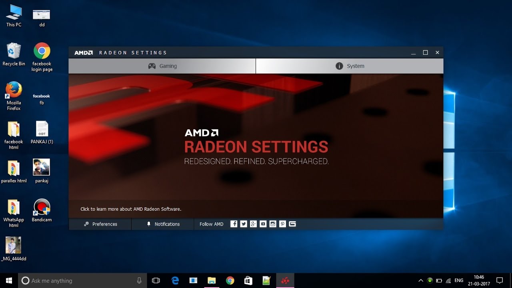The width and height of the screenshot is (512, 288).
Task: Open File Explorer from the taskbar
Action: click(x=212, y=280)
